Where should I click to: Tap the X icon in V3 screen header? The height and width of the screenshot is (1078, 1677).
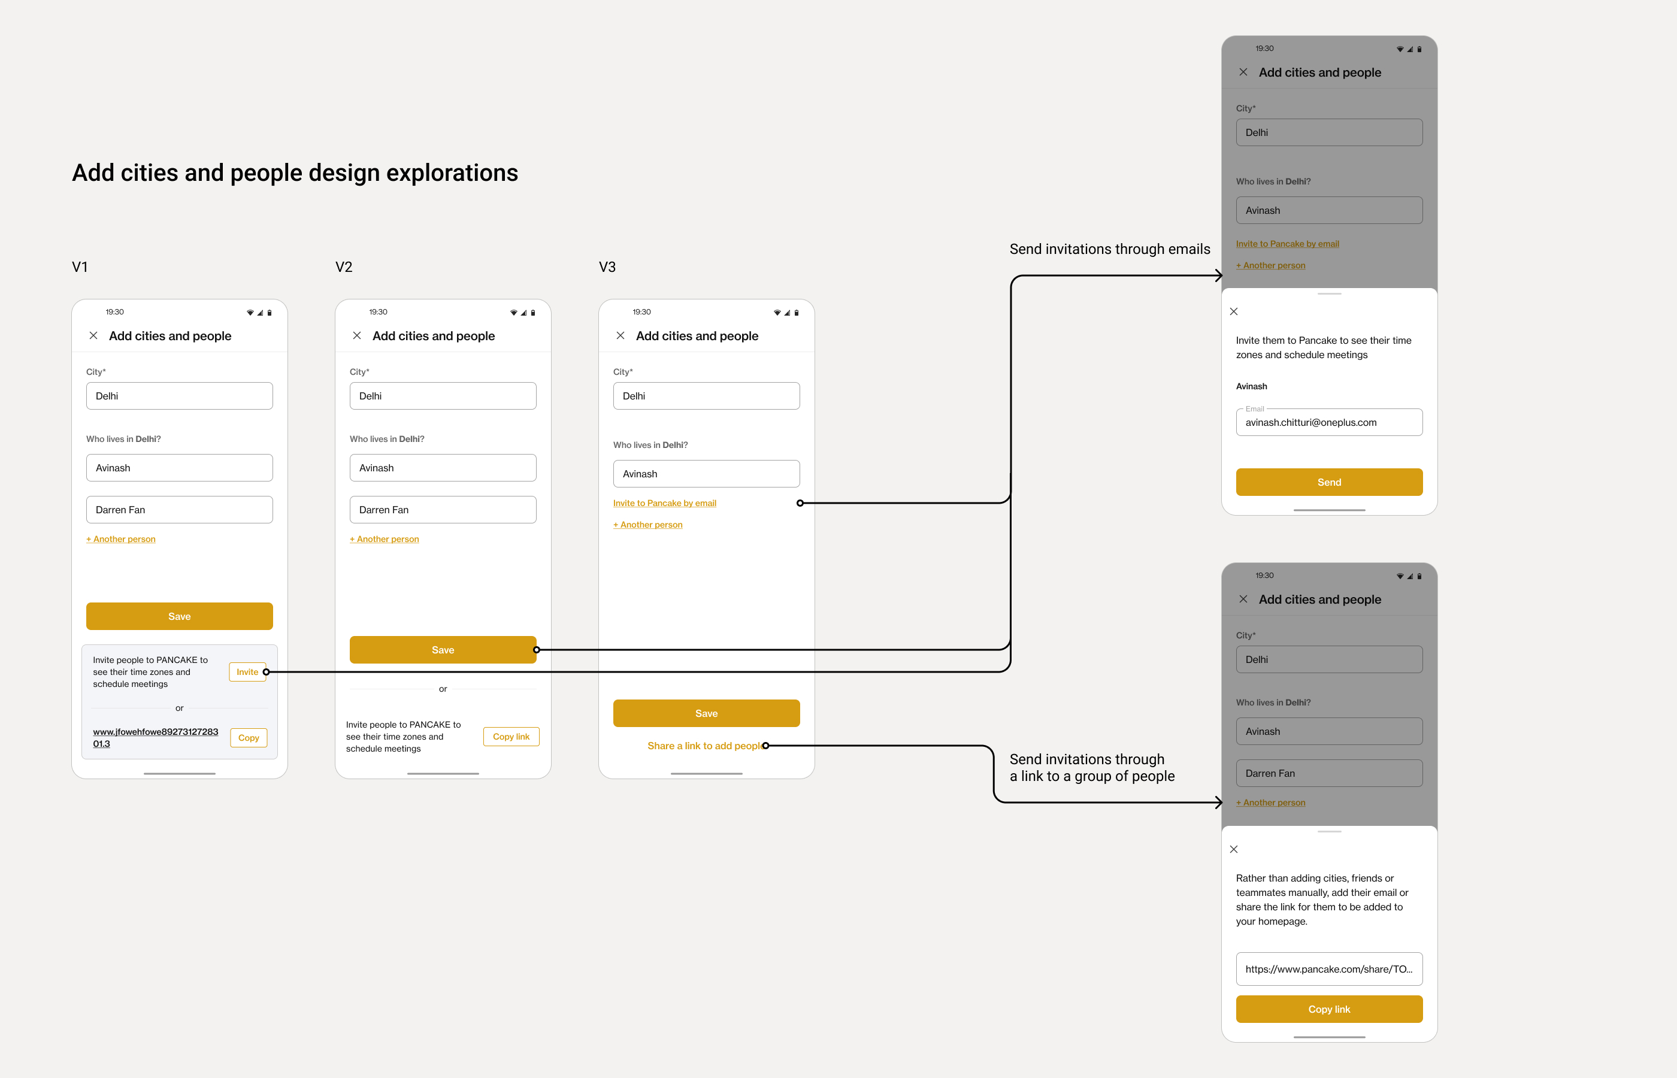click(620, 336)
